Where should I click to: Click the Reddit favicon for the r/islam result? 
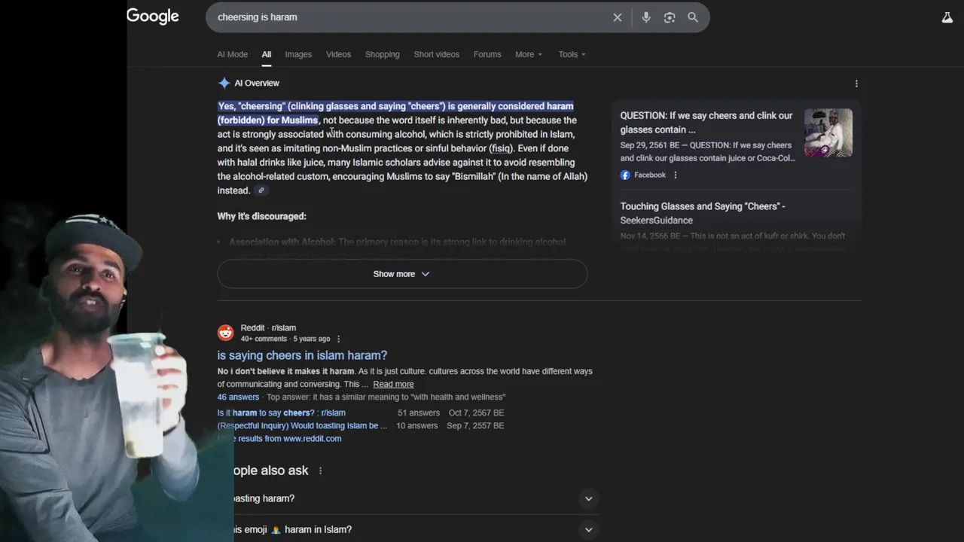tap(226, 333)
